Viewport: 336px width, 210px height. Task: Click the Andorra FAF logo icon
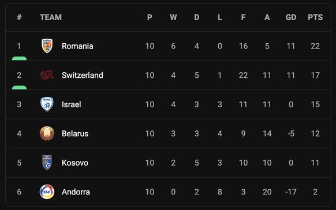pos(47,192)
